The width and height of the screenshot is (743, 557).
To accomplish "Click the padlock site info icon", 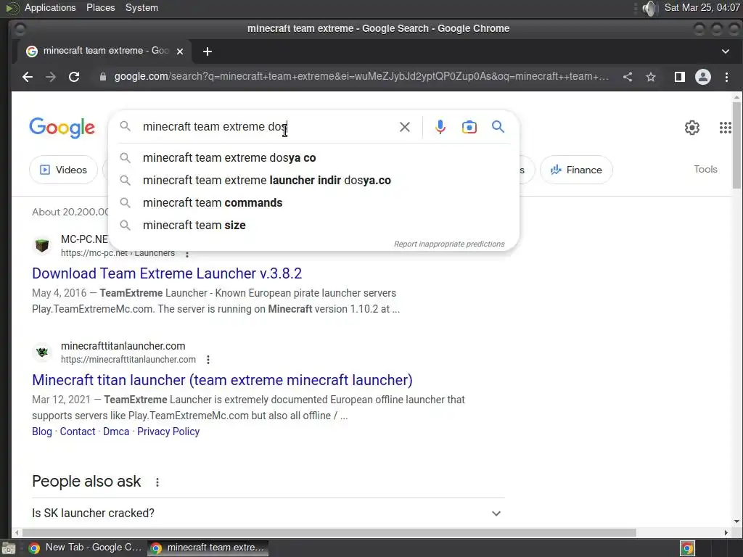I will (103, 77).
